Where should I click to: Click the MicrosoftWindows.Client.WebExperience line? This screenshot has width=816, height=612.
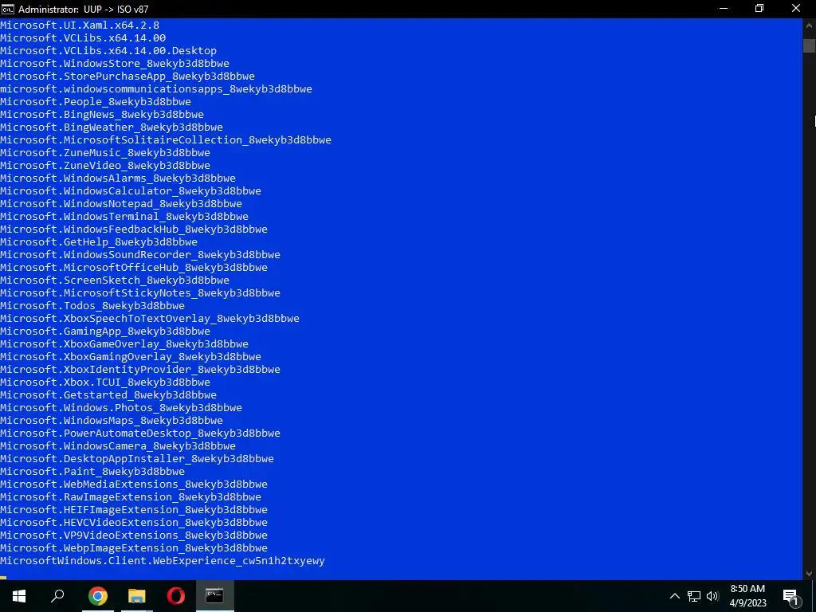click(163, 560)
